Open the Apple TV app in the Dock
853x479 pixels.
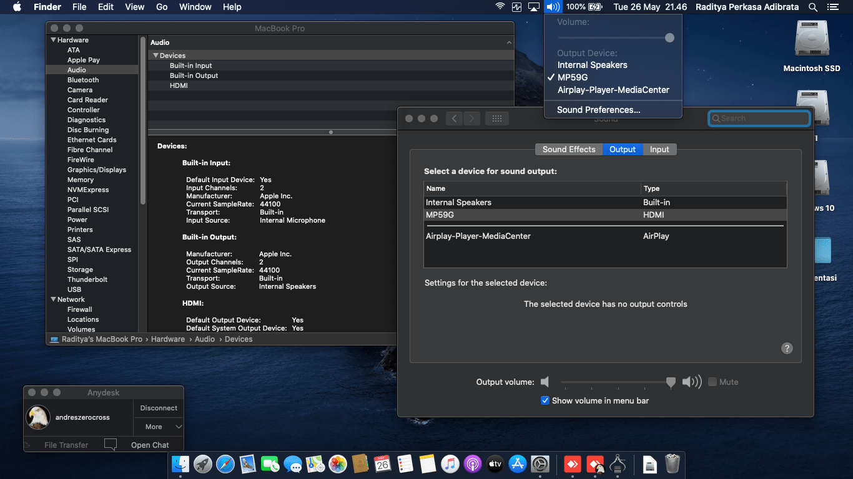pyautogui.click(x=495, y=464)
